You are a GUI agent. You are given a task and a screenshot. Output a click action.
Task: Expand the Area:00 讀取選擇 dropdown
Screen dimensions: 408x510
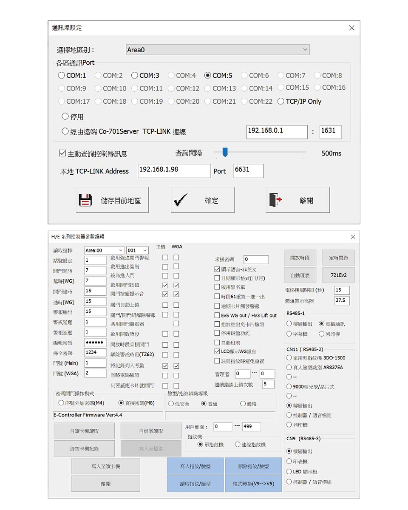pos(121,251)
